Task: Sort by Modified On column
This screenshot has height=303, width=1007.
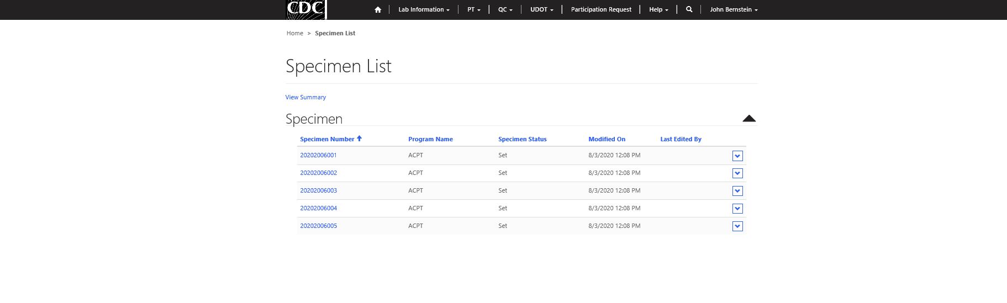Action: point(607,139)
